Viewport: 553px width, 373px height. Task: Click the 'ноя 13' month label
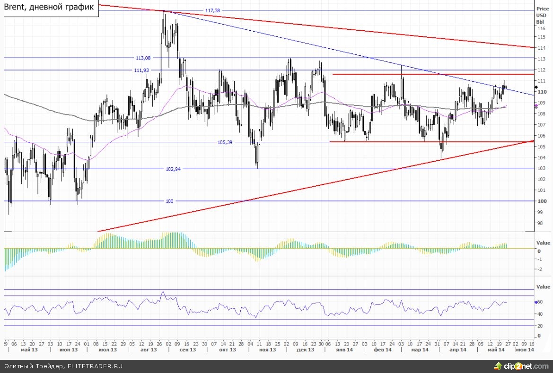click(x=268, y=350)
